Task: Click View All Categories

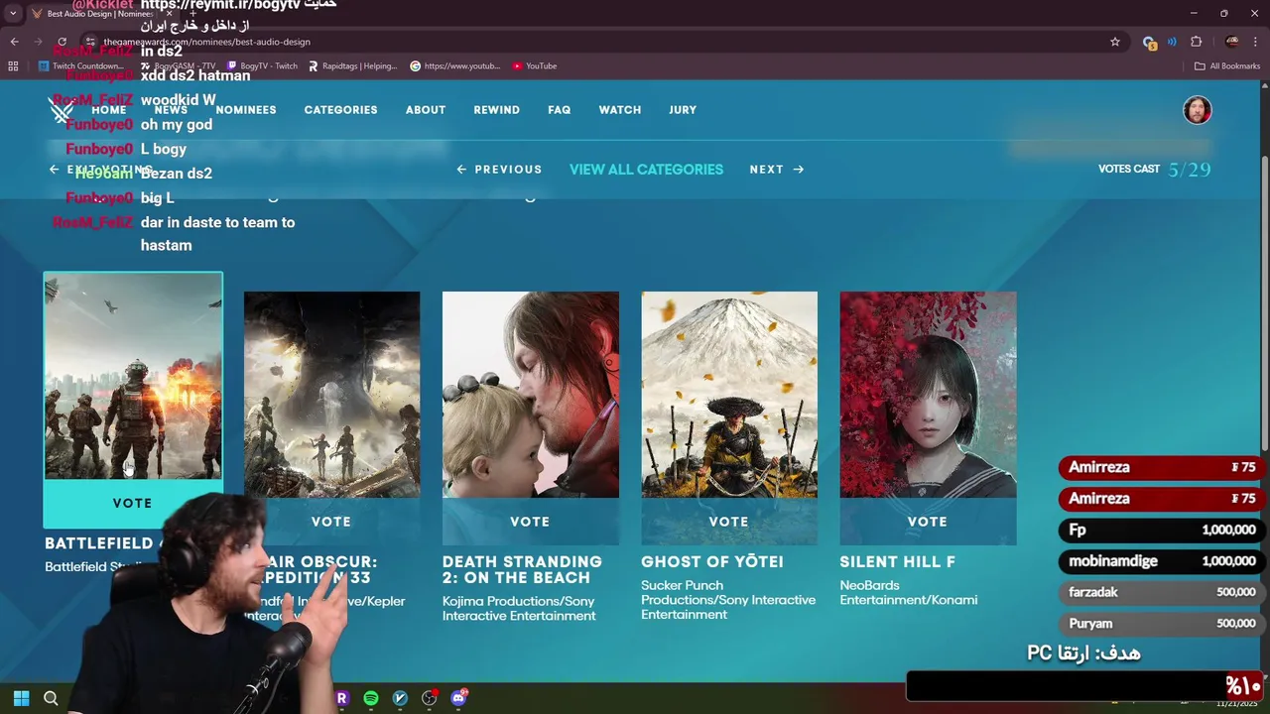Action: [646, 170]
